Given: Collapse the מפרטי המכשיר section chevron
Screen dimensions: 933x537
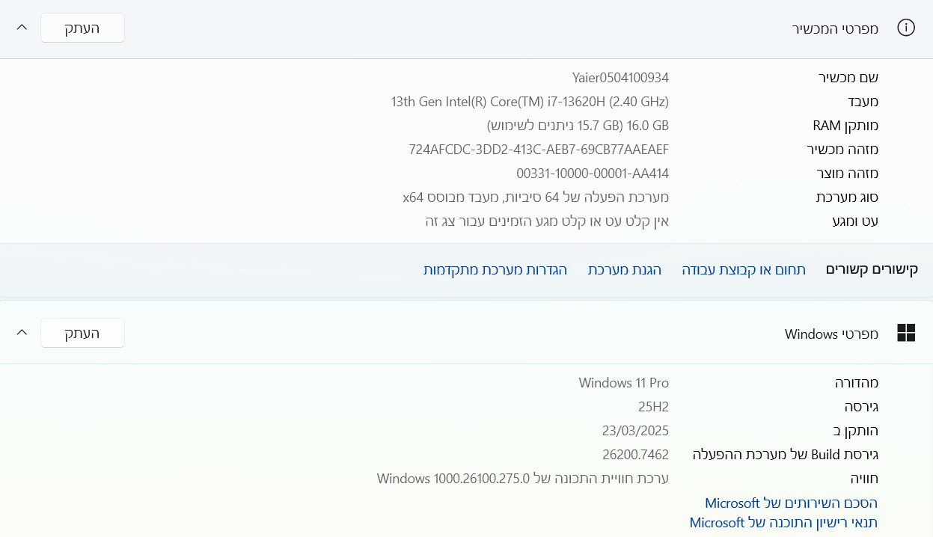Looking at the screenshot, I should point(22,28).
